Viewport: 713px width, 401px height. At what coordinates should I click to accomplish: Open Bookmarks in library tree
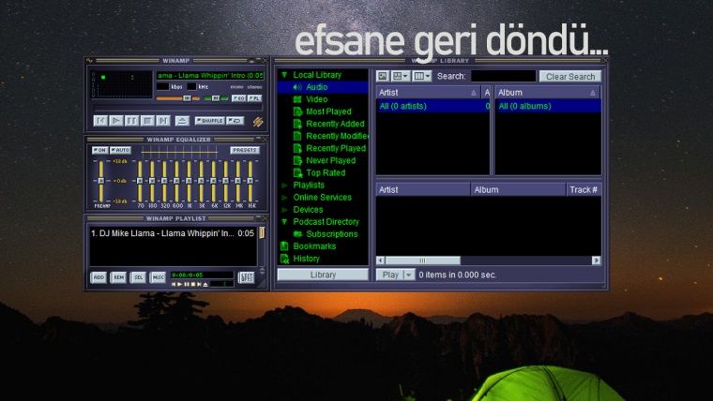(314, 246)
